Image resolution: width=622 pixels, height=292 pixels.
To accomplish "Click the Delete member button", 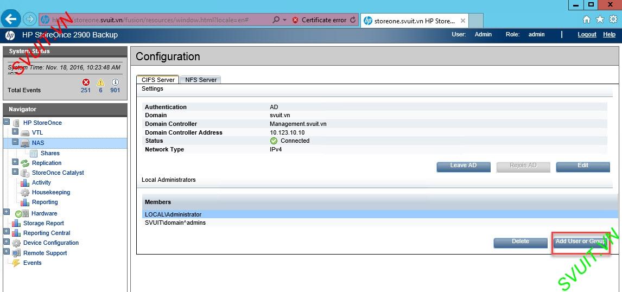I will click(x=521, y=243).
